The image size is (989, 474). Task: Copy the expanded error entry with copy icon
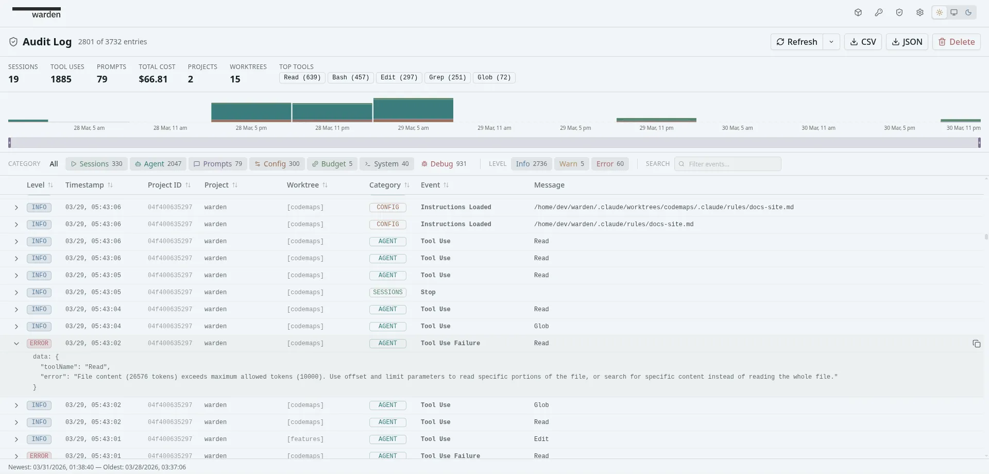[x=976, y=344]
